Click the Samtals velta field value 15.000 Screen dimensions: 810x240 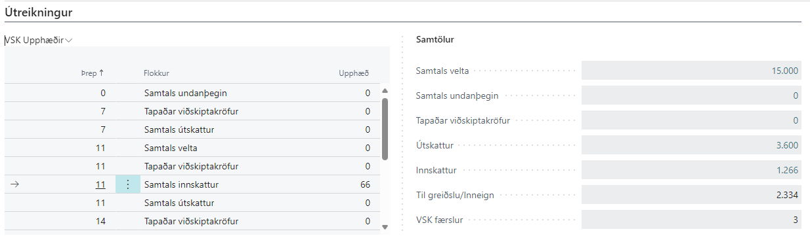coord(691,71)
